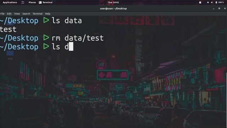Select the 'data' folder icon on desktop
Viewport: 227px width, 128px height.
tap(10, 55)
